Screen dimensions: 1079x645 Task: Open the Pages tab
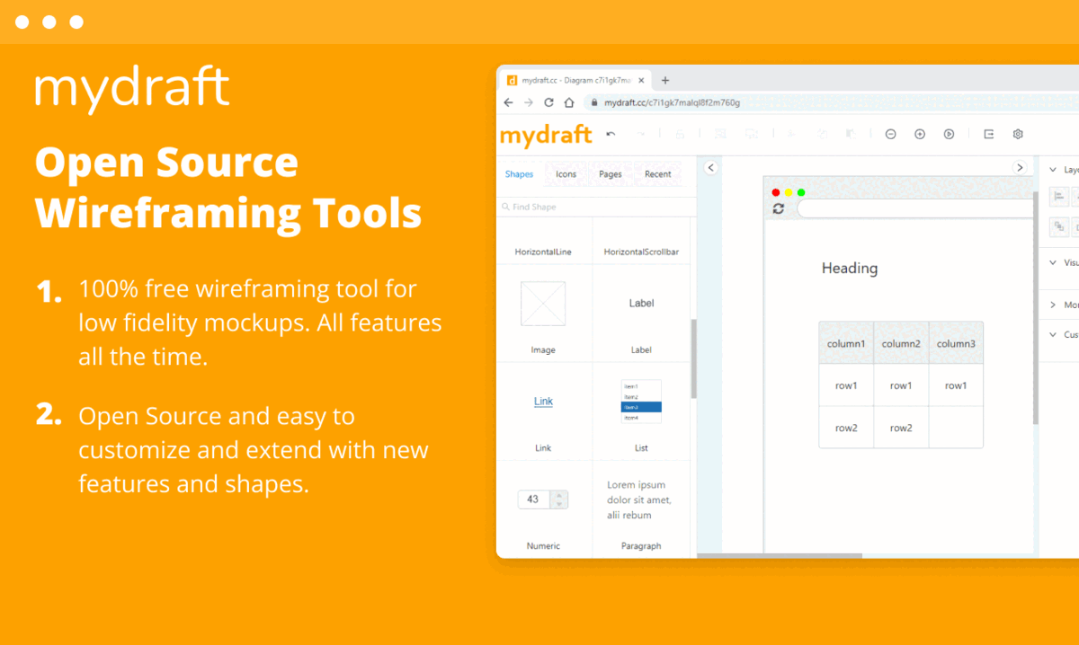coord(611,174)
